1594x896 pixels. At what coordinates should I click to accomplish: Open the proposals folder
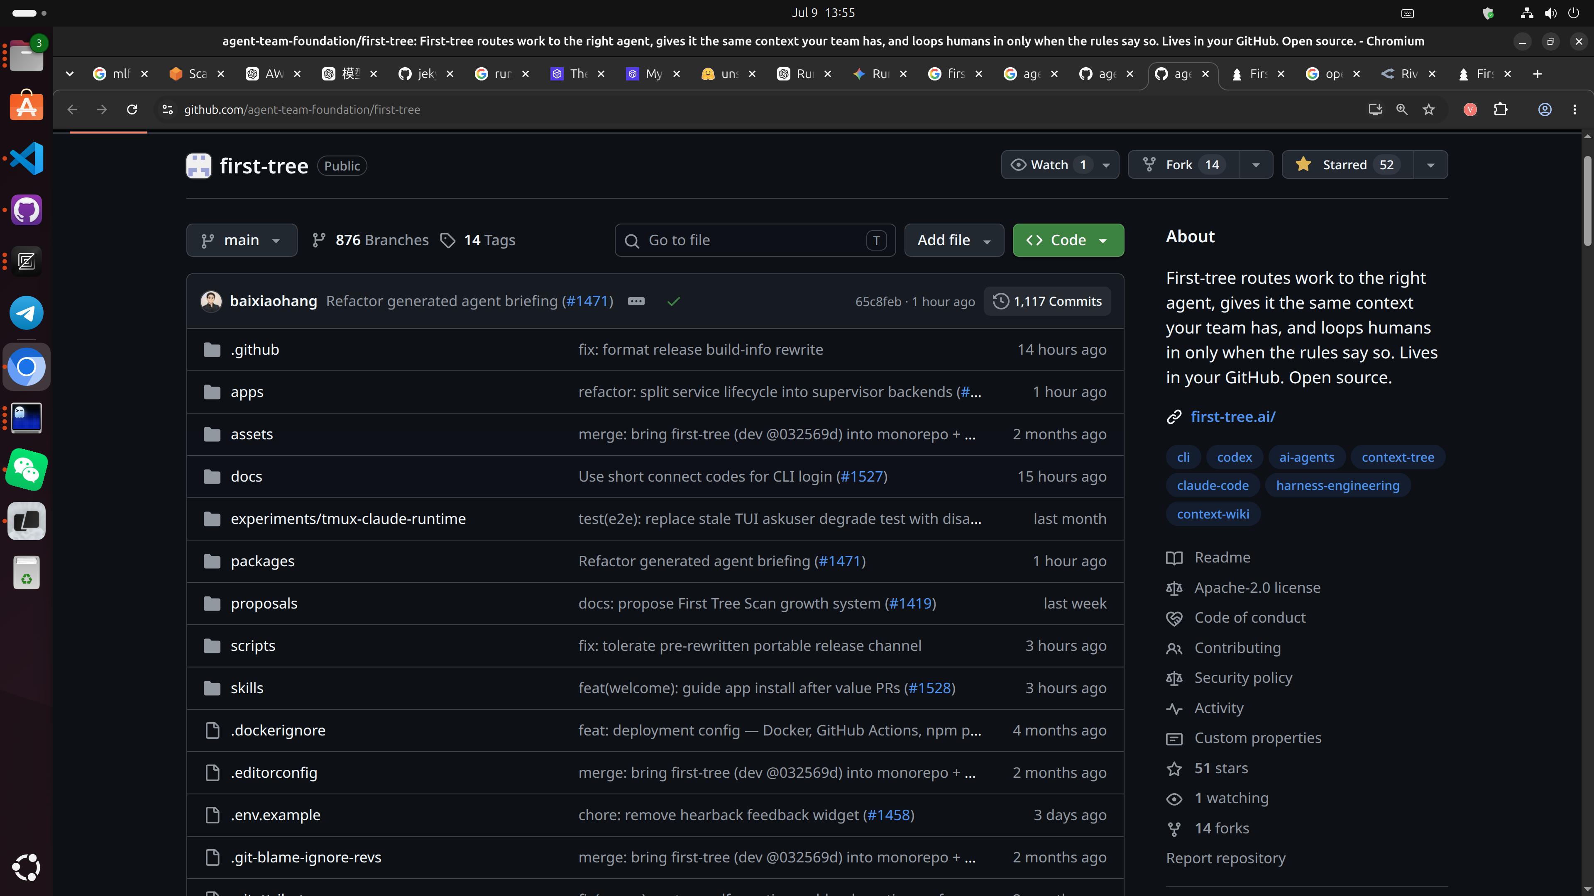click(x=264, y=604)
